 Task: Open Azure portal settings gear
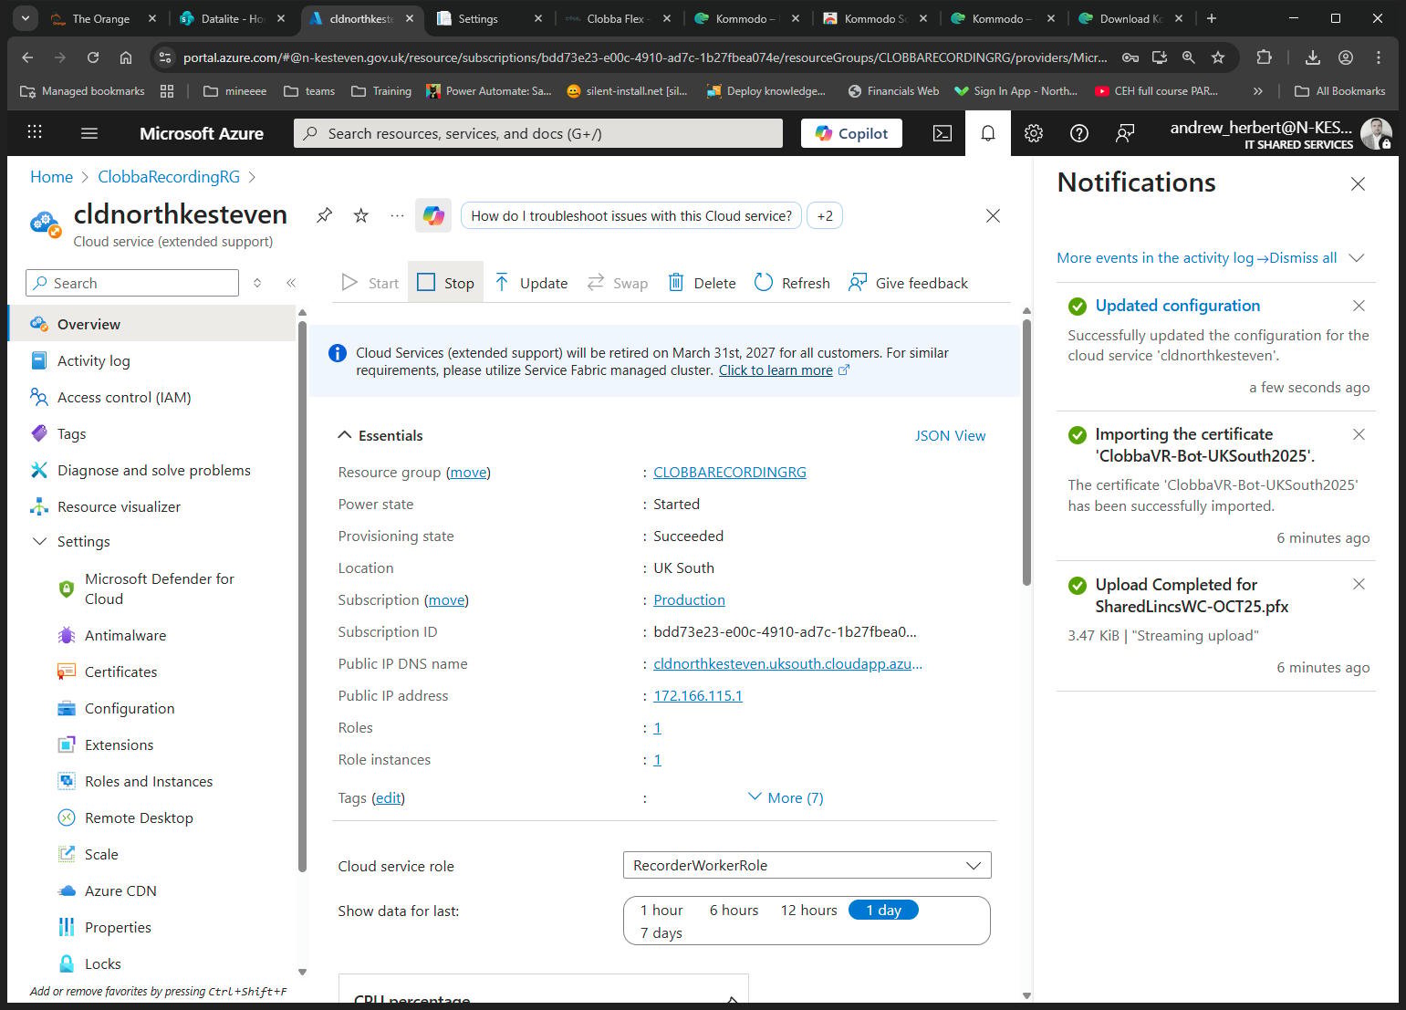pos(1034,133)
